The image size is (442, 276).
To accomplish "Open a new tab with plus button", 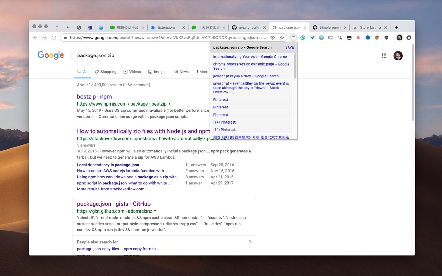I will (x=396, y=27).
